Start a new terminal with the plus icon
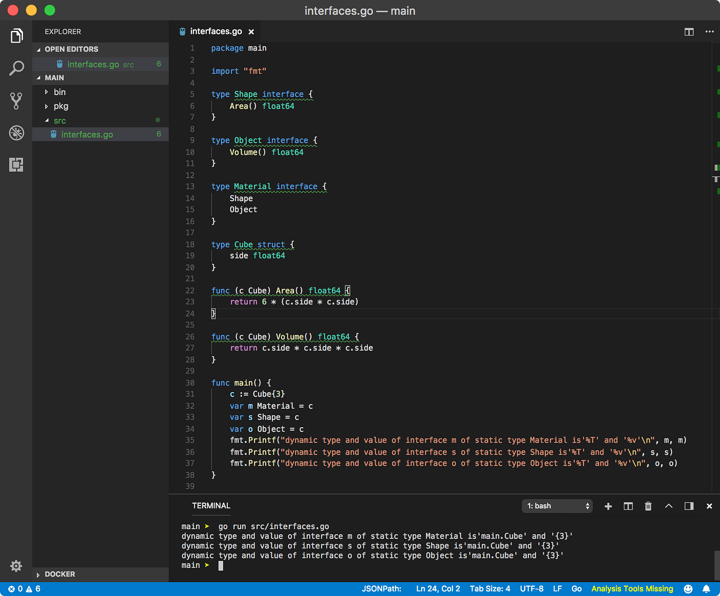The height and width of the screenshot is (596, 720). (608, 506)
